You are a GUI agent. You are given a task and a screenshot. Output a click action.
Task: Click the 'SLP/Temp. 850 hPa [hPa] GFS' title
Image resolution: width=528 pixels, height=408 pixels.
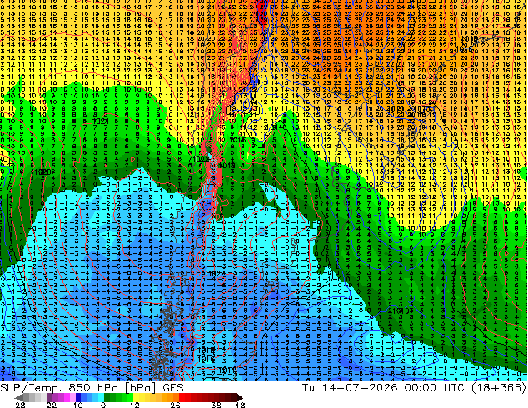[x=92, y=388]
